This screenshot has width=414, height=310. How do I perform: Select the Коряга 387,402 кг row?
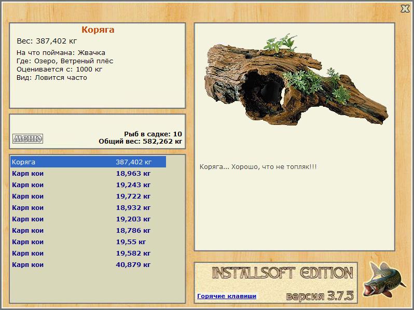click(88, 162)
